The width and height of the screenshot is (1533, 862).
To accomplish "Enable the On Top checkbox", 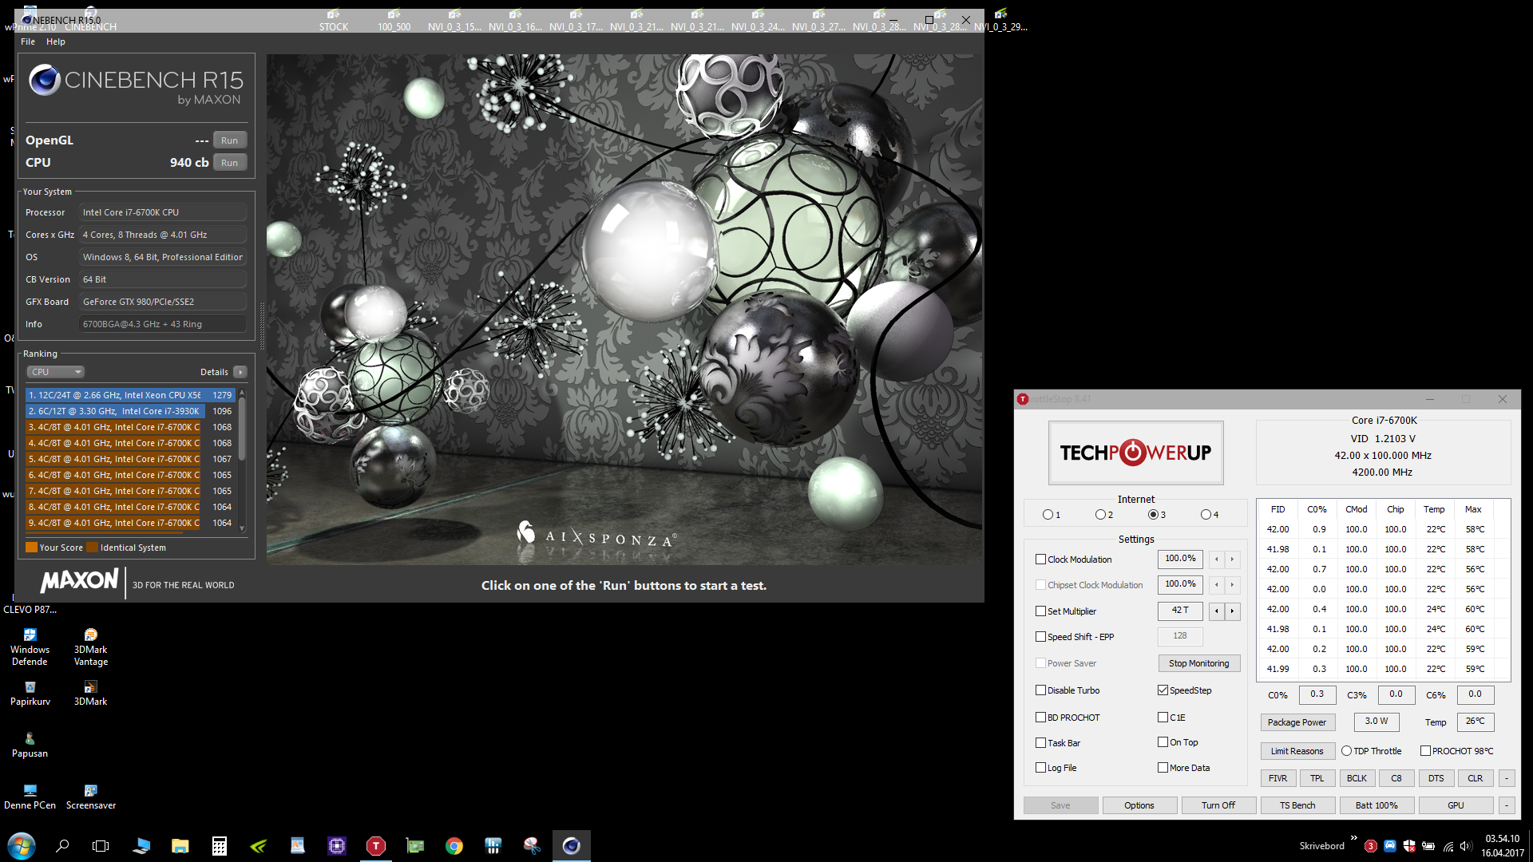I will (1163, 742).
